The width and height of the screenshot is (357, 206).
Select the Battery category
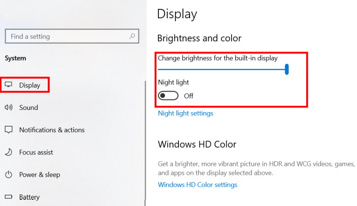[x=29, y=197]
